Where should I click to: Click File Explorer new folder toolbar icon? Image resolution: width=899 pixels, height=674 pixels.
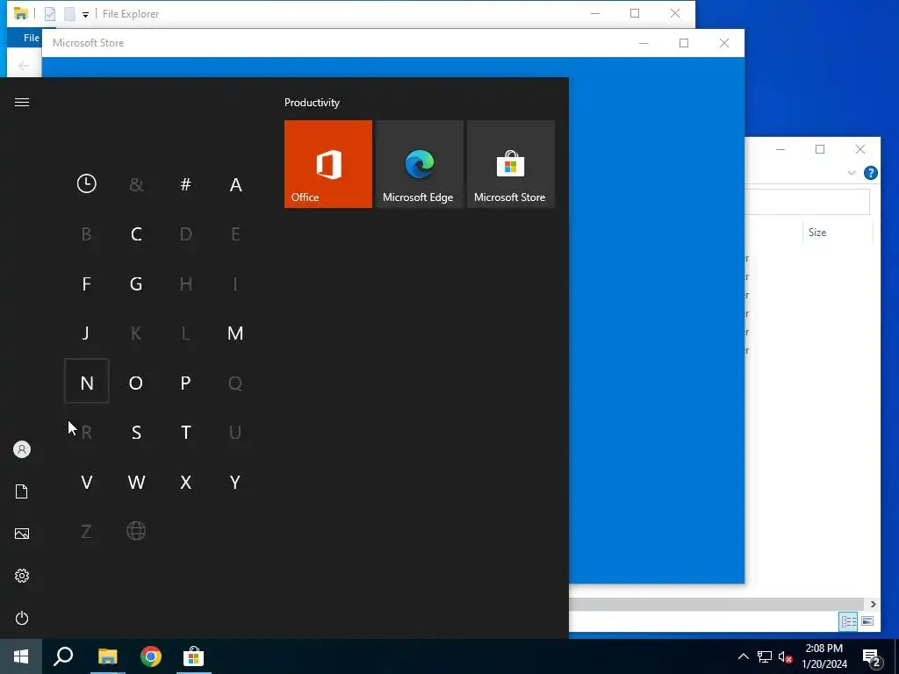pos(69,14)
